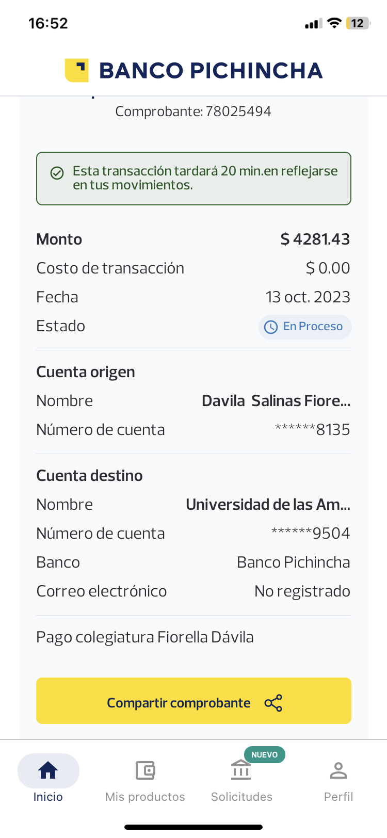Tap the Banco Pichincha yellow logo
The image size is (387, 838).
[76, 70]
